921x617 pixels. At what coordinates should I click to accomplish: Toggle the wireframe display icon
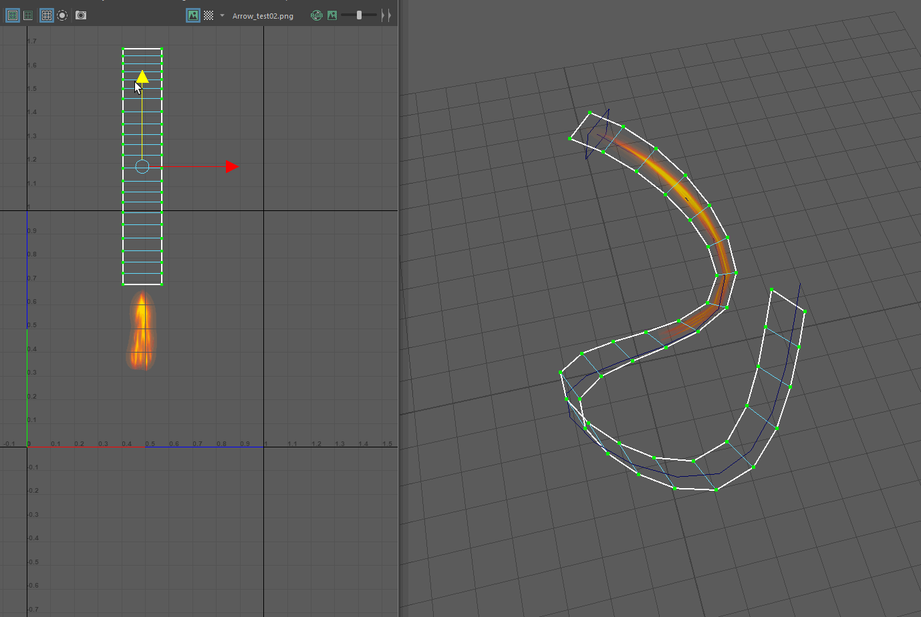[12, 15]
